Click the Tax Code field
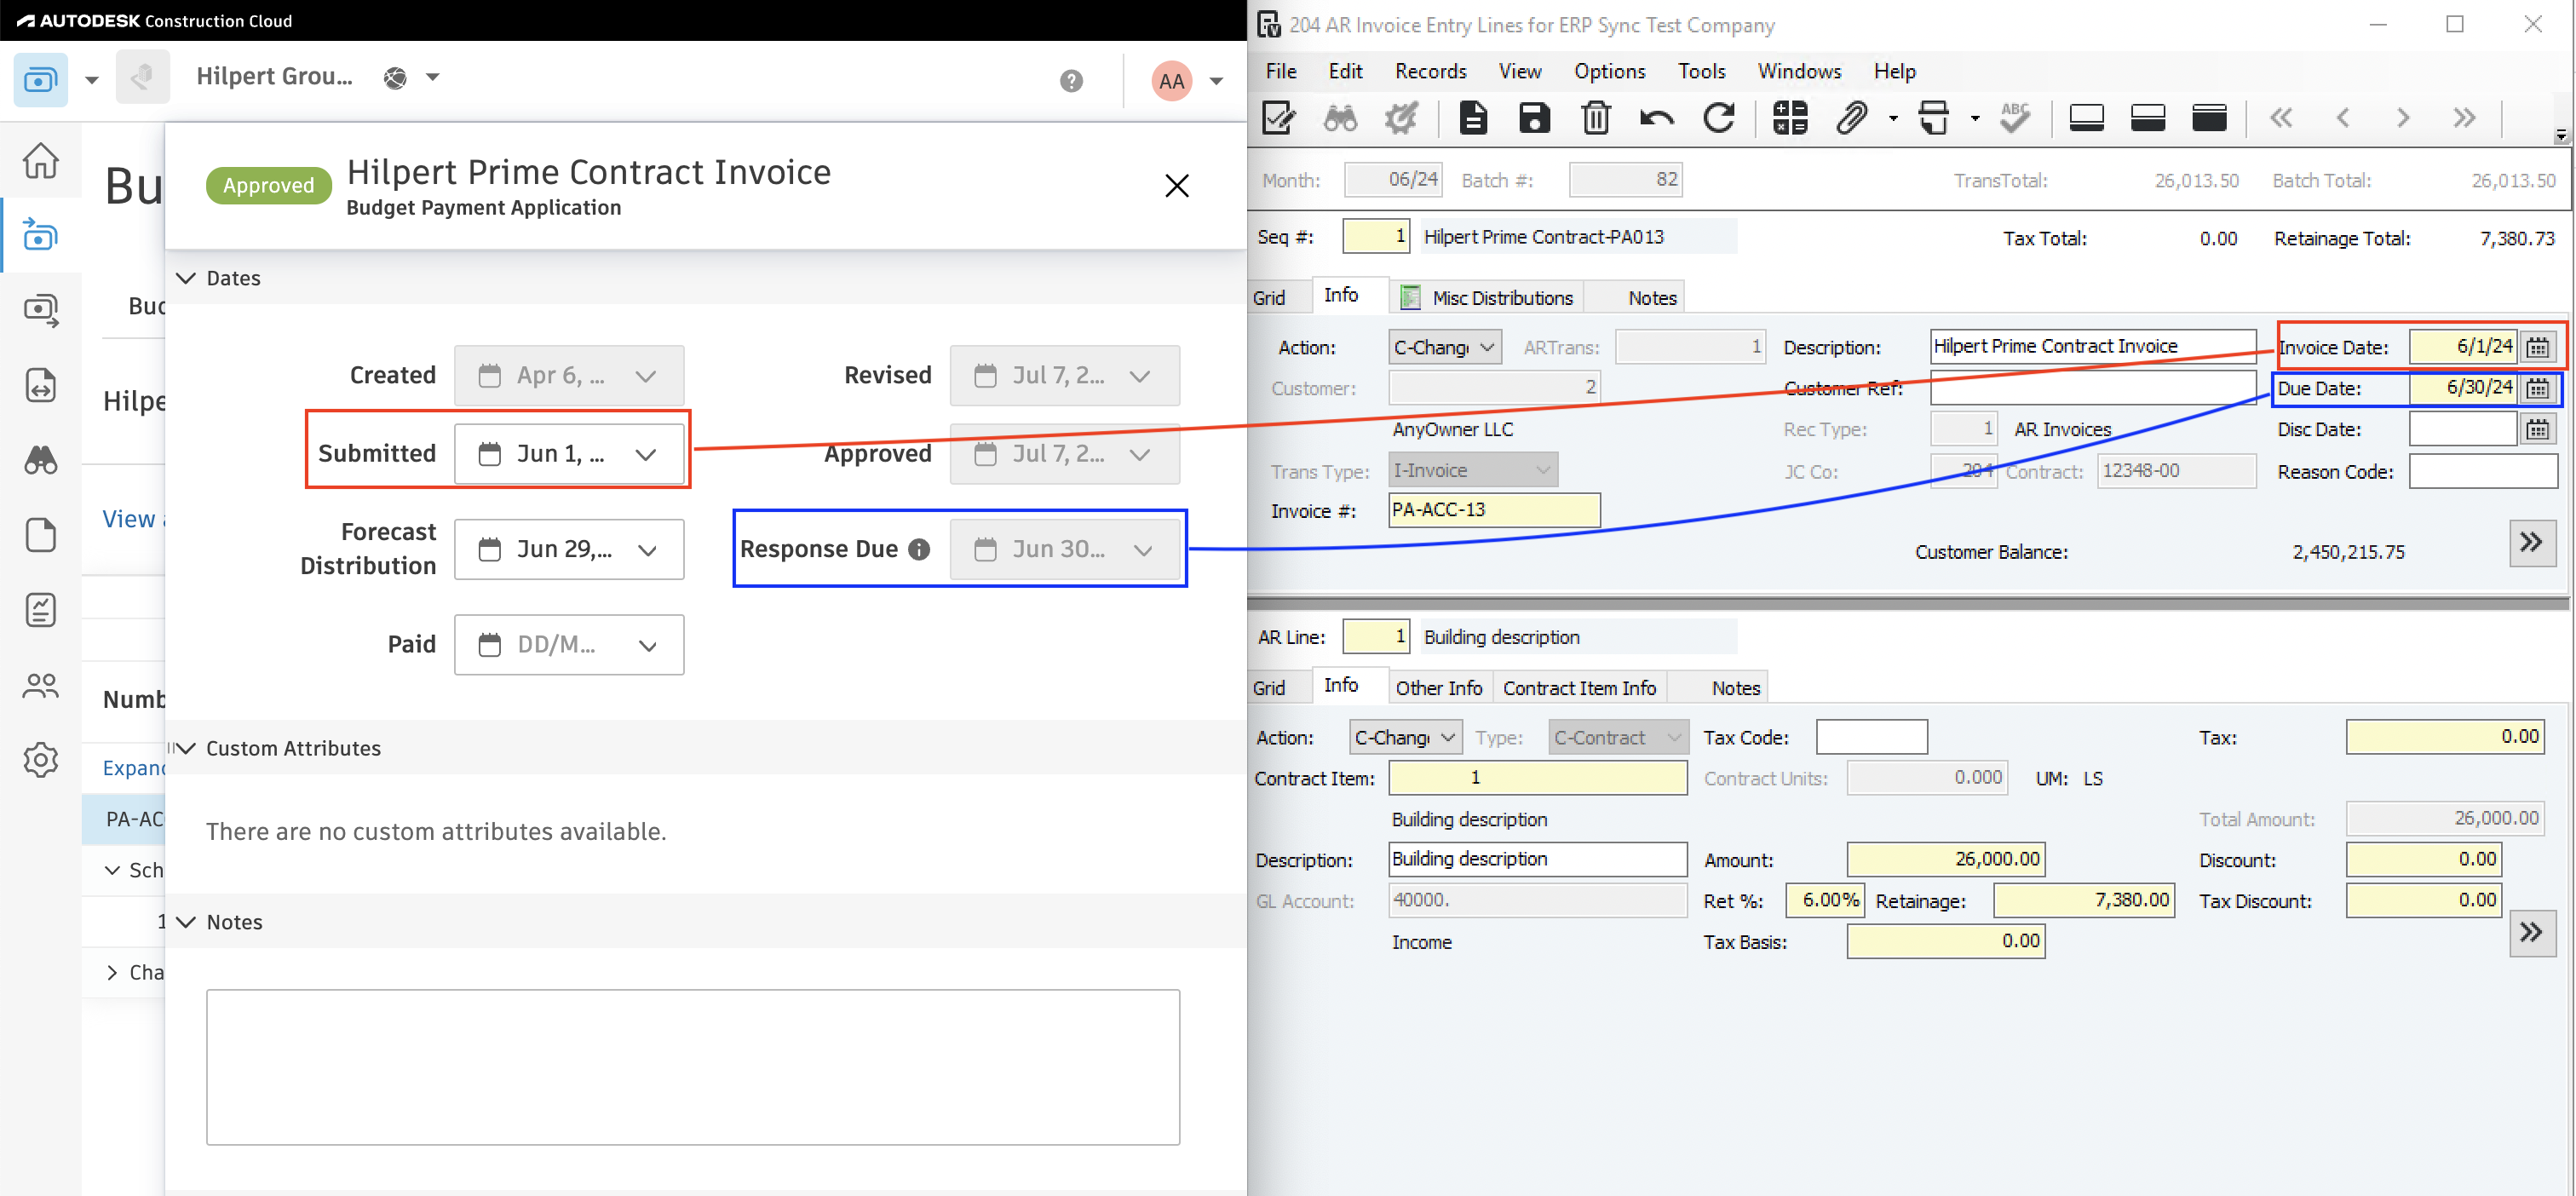This screenshot has width=2576, height=1196. 1871,737
